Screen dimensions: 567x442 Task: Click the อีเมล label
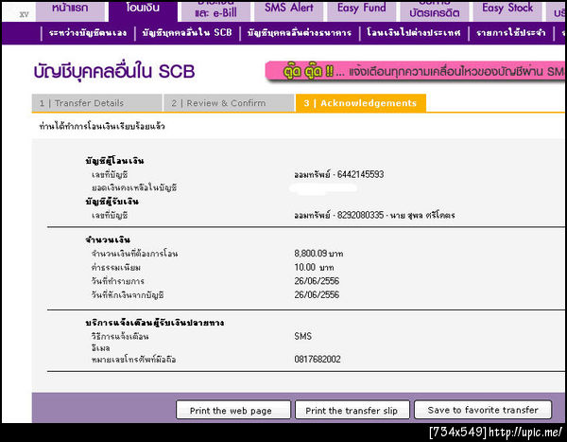coord(100,347)
